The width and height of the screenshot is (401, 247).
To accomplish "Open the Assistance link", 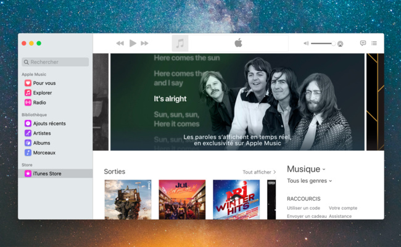I will point(340,216).
